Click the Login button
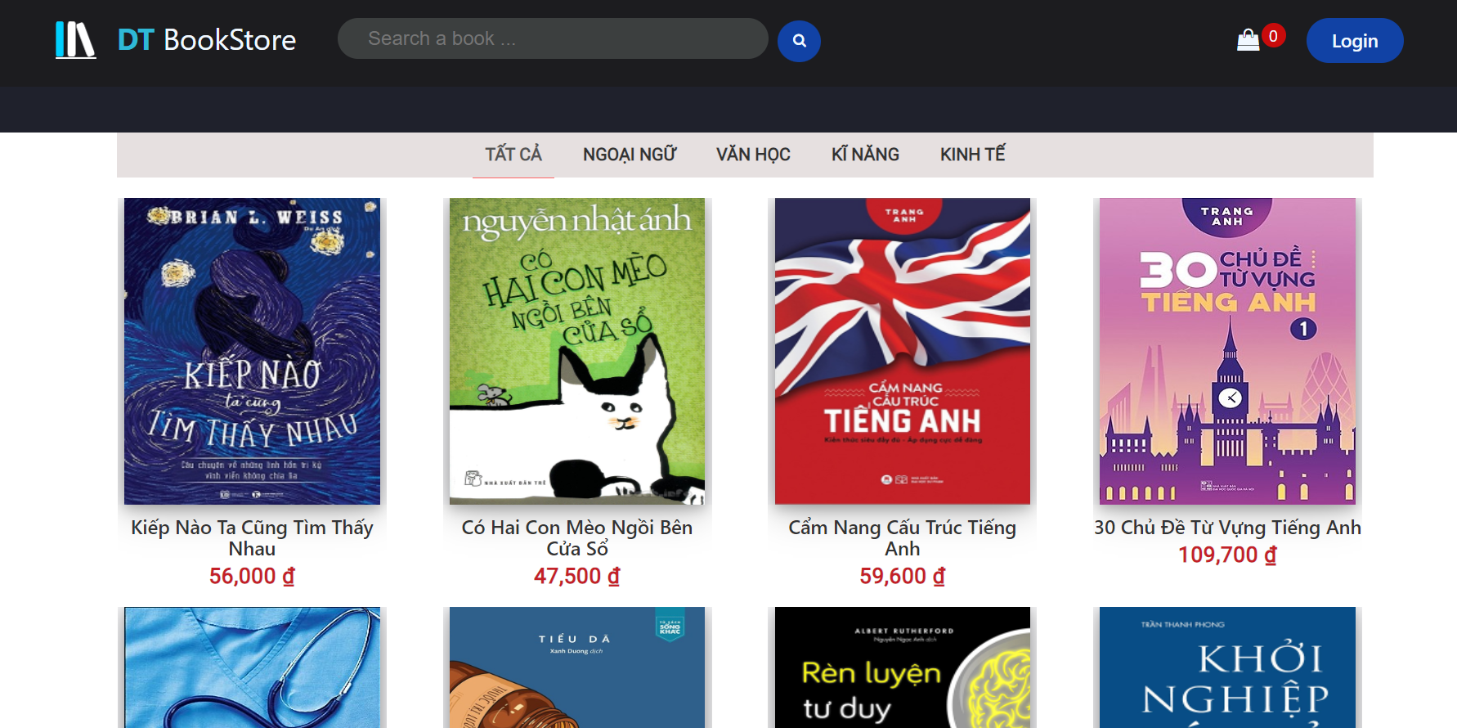 tap(1354, 41)
